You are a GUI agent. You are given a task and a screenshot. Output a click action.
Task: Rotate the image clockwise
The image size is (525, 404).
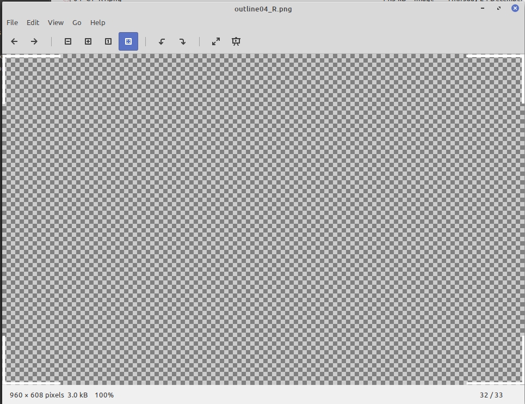pyautogui.click(x=182, y=41)
